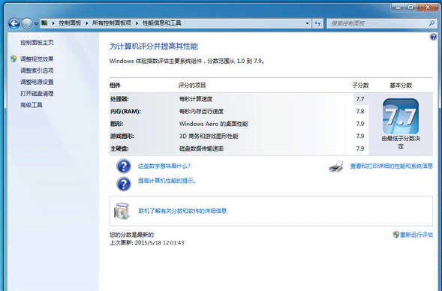The image size is (442, 291).
Task: Open 联机了解有关分数和软件的详细信息 link
Action: coord(182,211)
